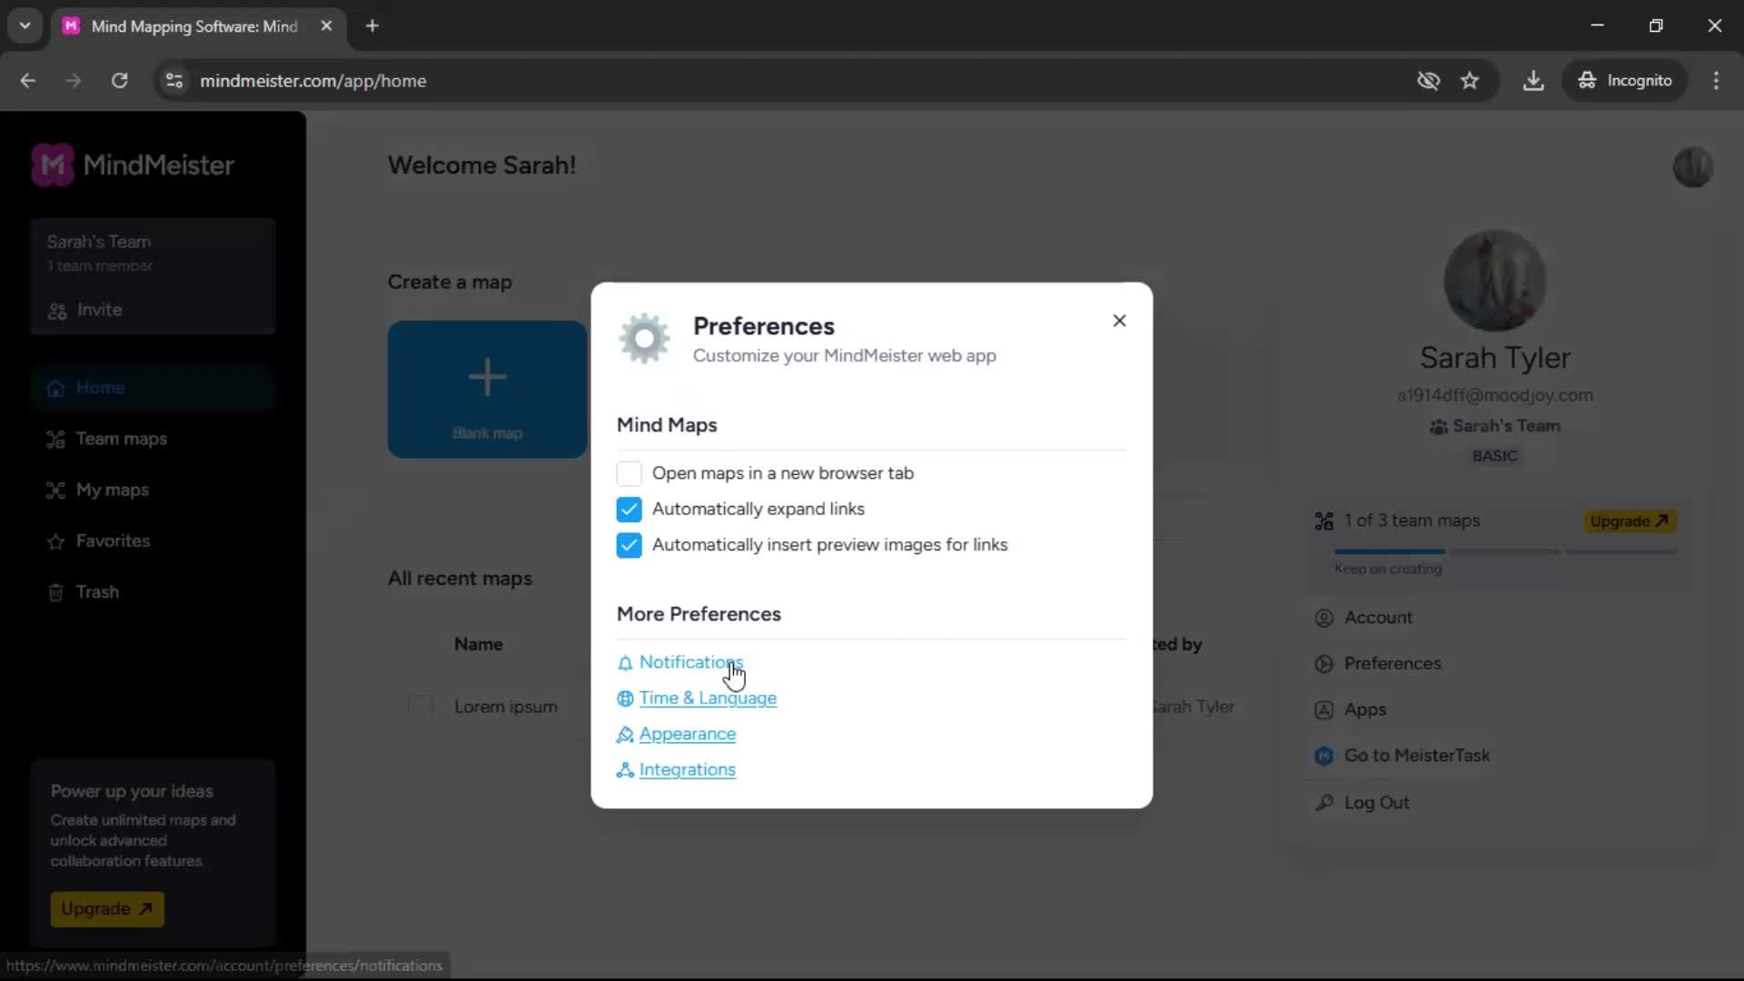Go back in browser history

(x=28, y=81)
